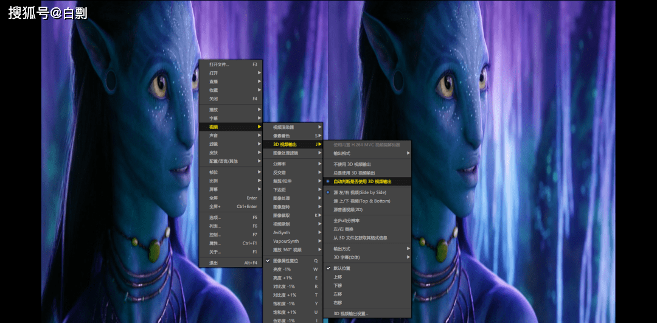657x323 pixels.
Task: Click 下移 position entry
Action: [367, 285]
